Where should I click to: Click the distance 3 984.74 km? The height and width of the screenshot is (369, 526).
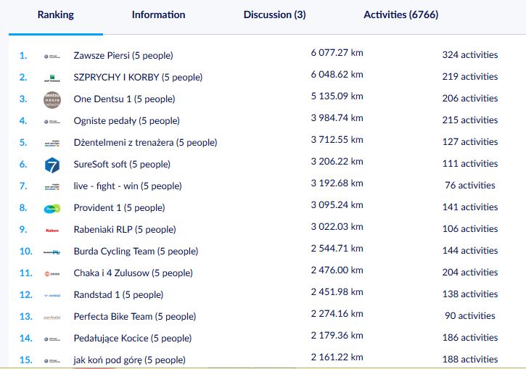(337, 118)
